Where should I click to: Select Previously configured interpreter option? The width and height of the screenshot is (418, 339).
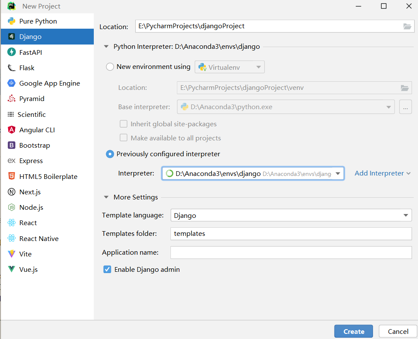pyautogui.click(x=110, y=154)
